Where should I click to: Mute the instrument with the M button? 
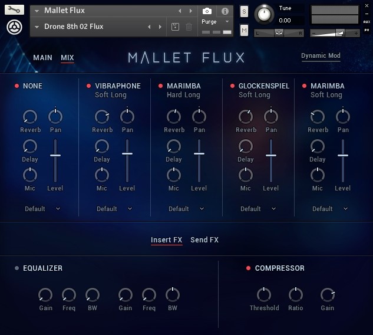(x=244, y=30)
